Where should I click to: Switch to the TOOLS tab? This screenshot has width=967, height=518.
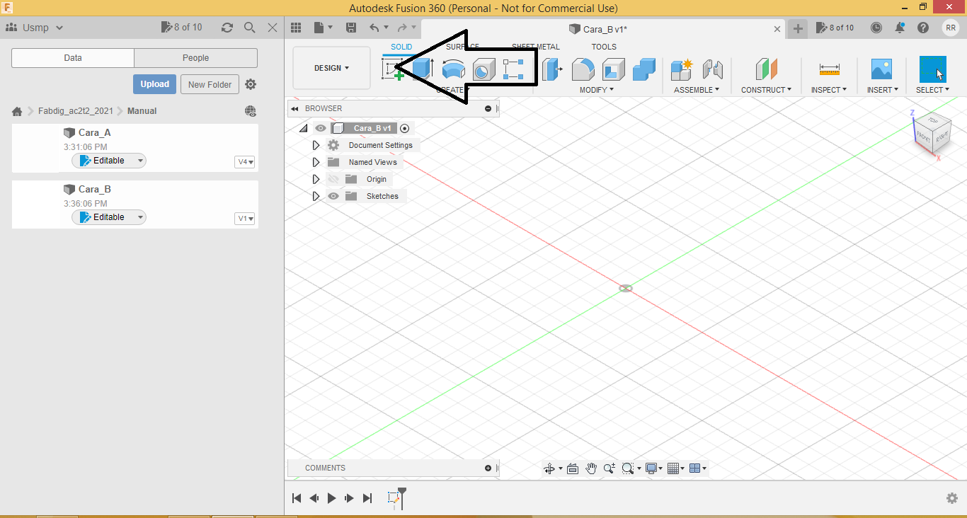click(604, 47)
